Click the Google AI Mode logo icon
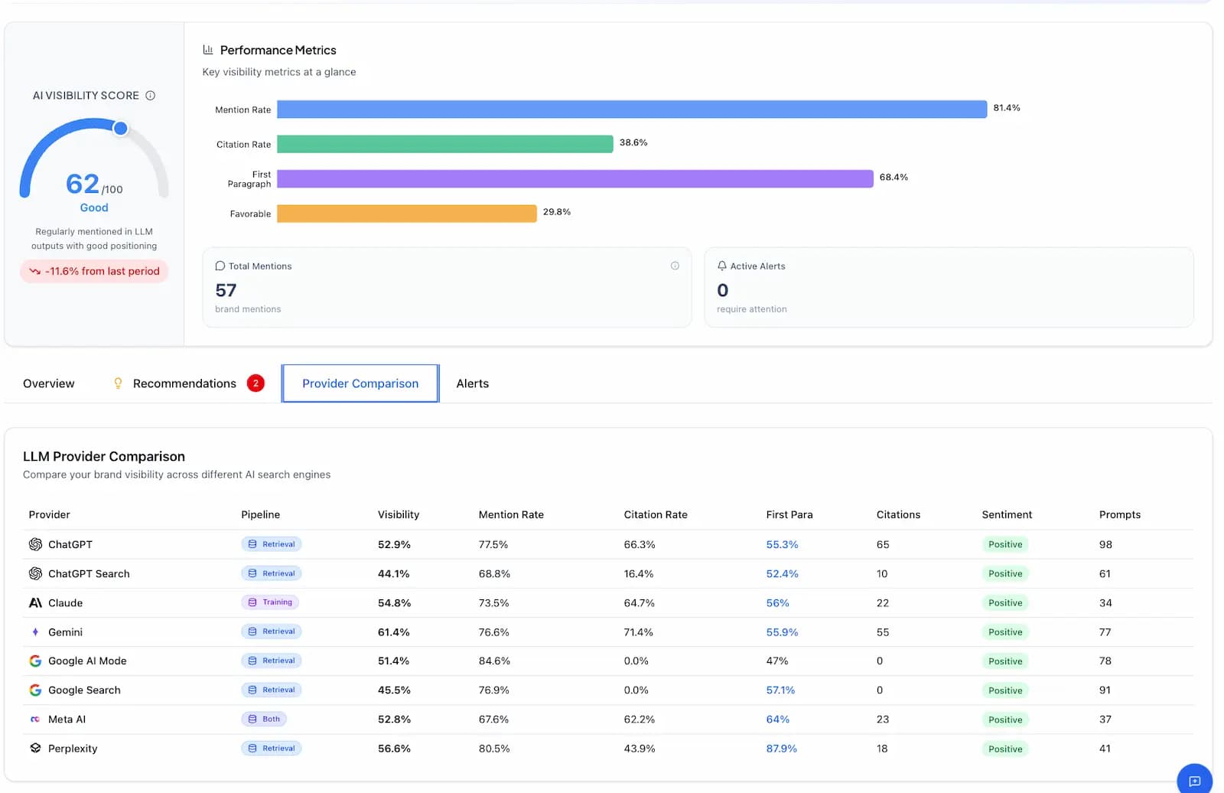Screen dimensions: 1224x793 tap(35, 661)
